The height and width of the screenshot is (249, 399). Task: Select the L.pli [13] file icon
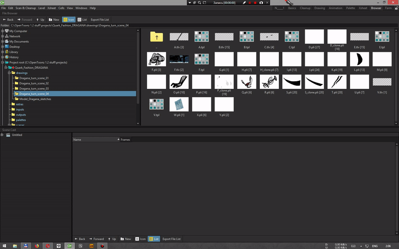pos(359,59)
